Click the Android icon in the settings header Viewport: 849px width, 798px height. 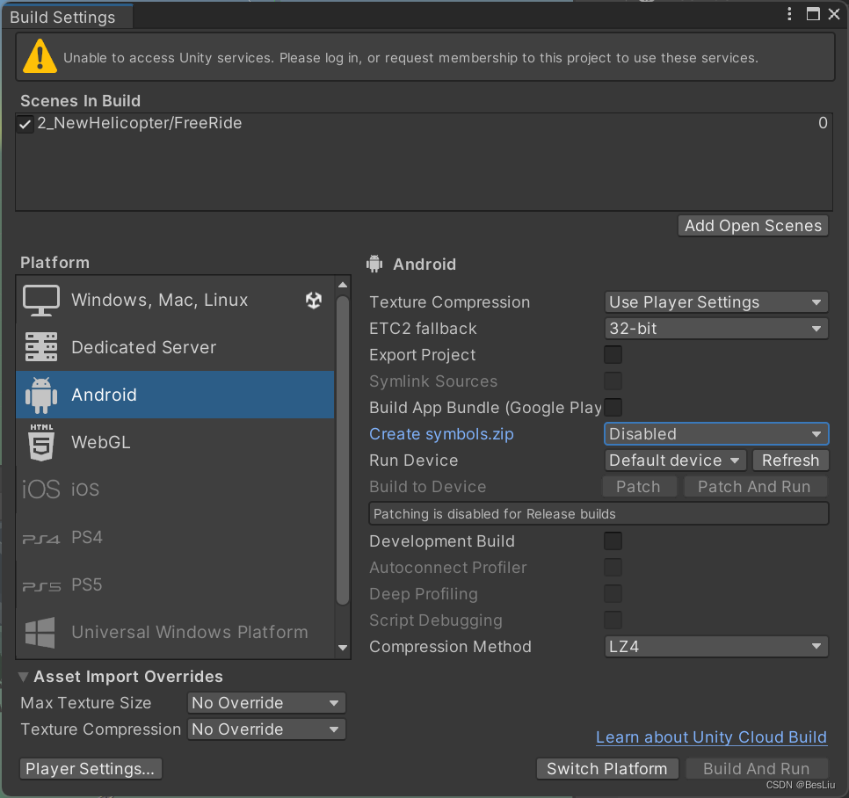(x=374, y=265)
